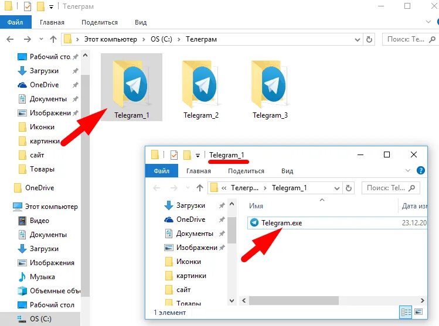Click New folder quick-access icon in Telegram_1 title bar
The image size is (439, 326).
coord(187,155)
